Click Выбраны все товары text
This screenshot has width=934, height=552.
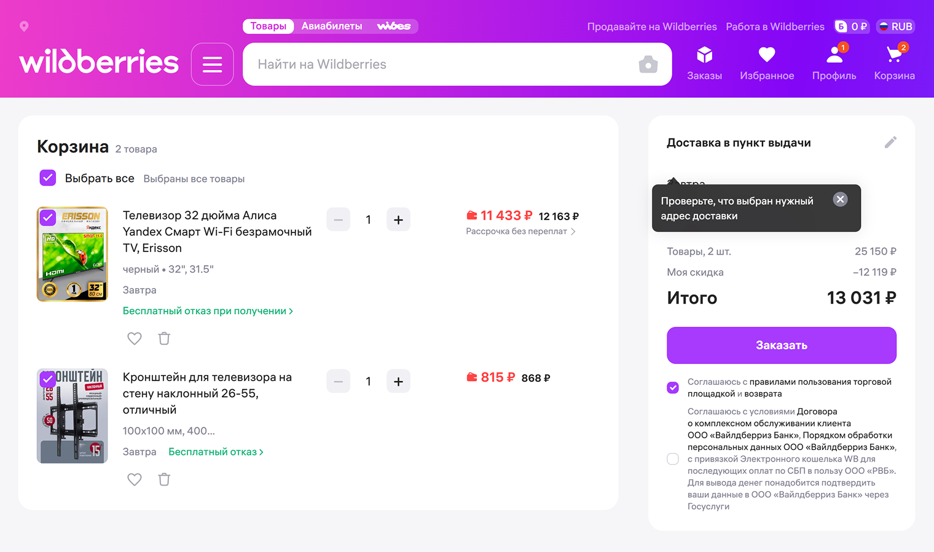[194, 179]
